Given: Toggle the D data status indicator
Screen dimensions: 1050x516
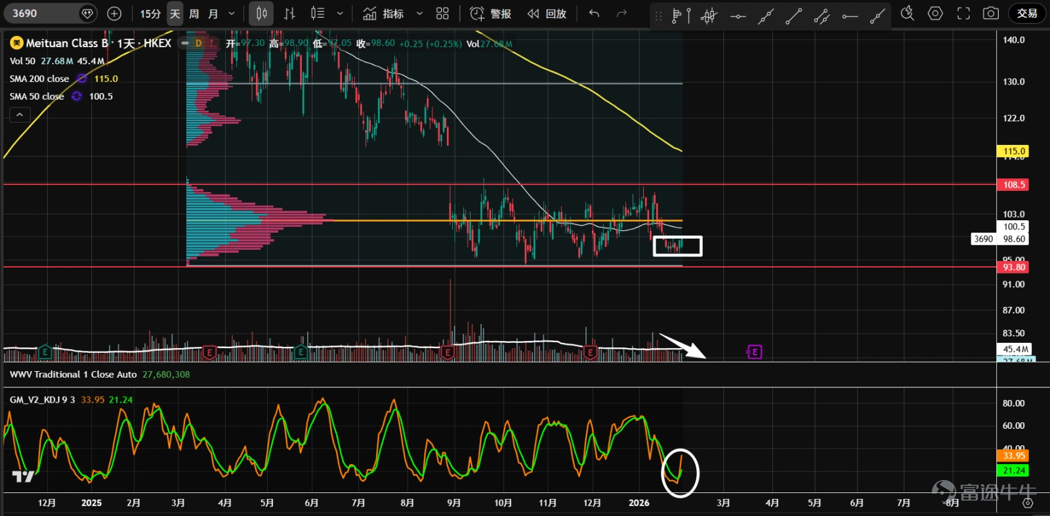Looking at the screenshot, I should coord(198,43).
